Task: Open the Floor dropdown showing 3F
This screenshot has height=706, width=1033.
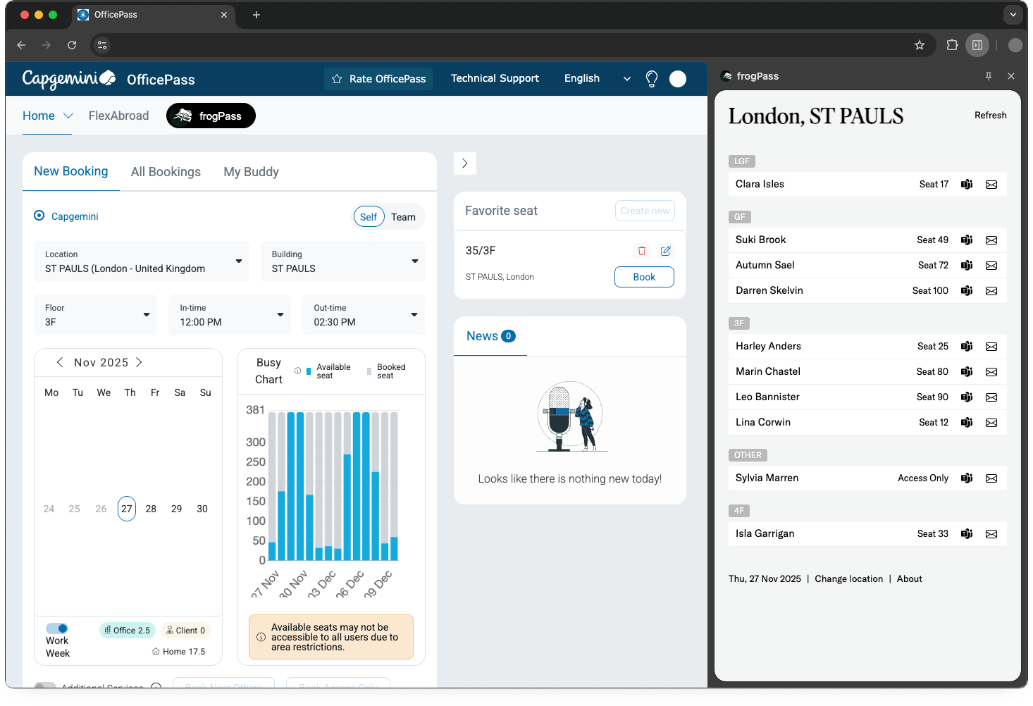Action: tap(96, 315)
